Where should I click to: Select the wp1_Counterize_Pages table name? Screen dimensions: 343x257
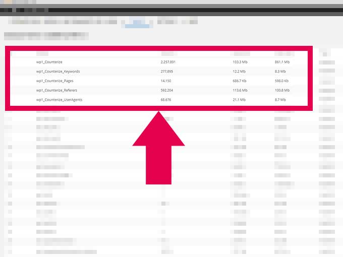pos(55,81)
